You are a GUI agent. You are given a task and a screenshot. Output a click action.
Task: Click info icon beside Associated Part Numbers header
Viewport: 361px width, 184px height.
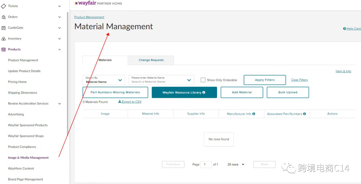click(305, 114)
